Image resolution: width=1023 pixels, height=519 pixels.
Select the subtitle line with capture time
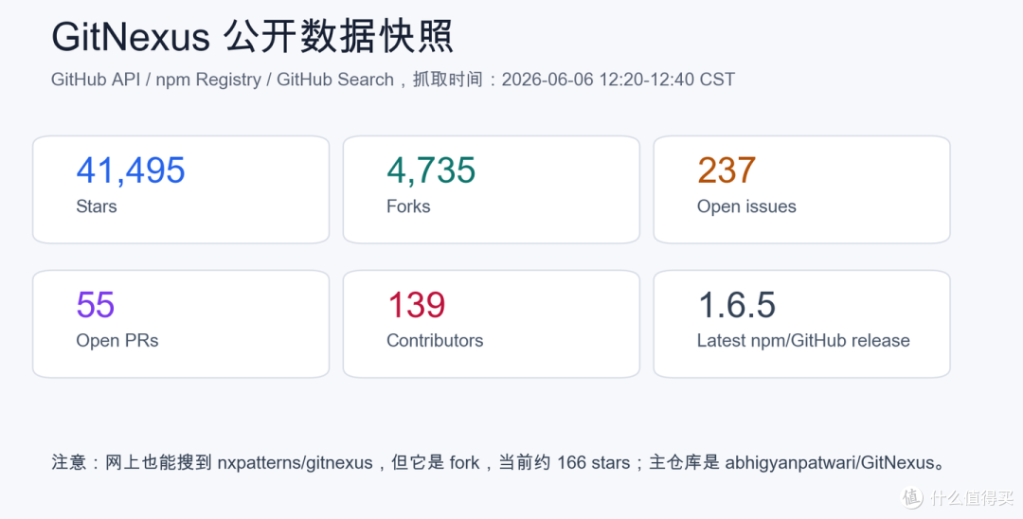tap(393, 80)
